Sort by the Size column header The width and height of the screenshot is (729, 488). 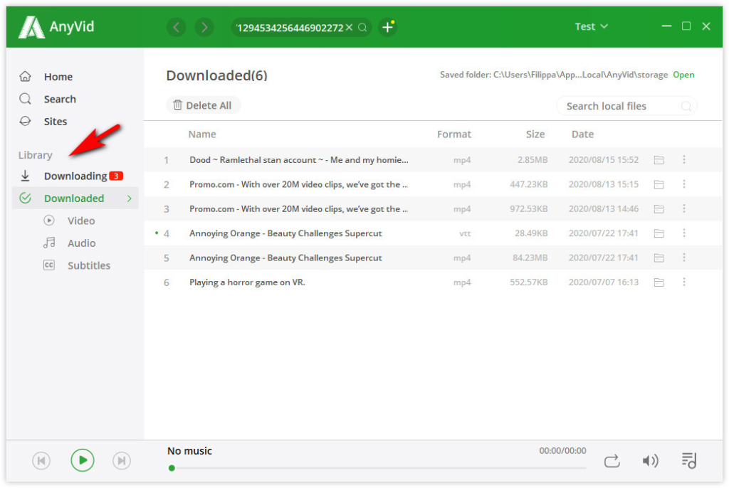click(535, 134)
